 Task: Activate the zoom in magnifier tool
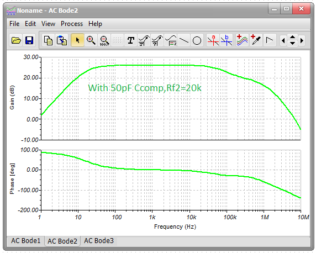click(91, 40)
